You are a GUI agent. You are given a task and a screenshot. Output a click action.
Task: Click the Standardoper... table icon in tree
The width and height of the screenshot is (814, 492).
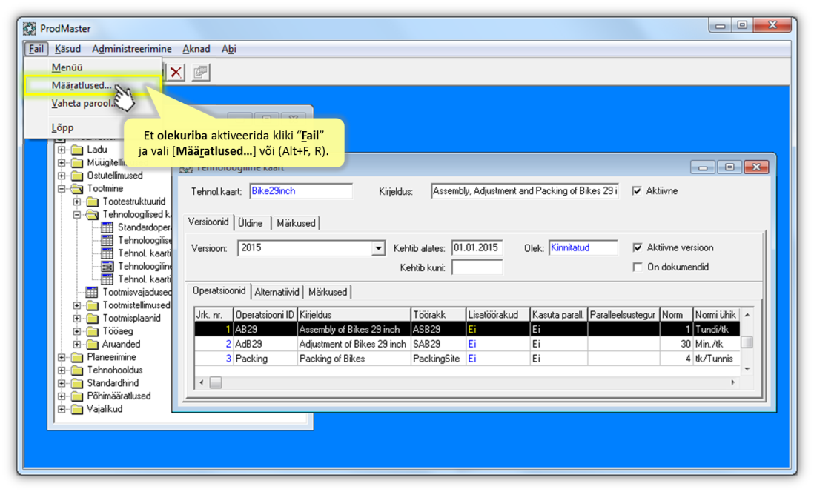pos(107,227)
